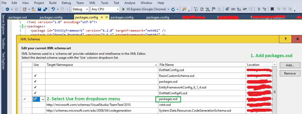
Task: Click the Quick Info toolbar icon
Action: click(x=239, y=9)
